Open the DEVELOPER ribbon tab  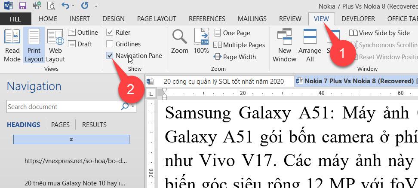[358, 19]
